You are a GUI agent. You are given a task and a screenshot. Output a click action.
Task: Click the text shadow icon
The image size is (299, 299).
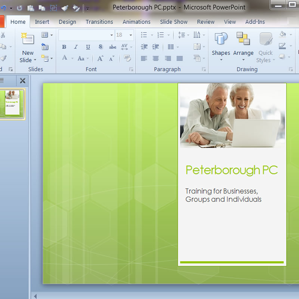point(100,47)
